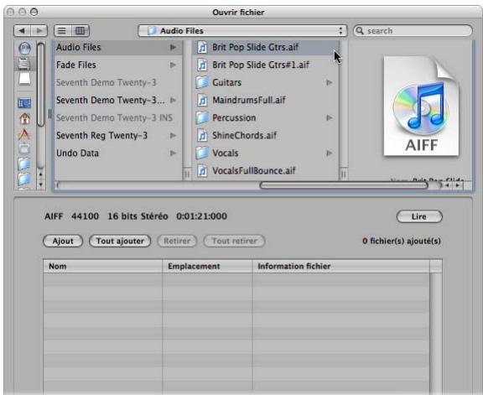Image resolution: width=483 pixels, height=395 pixels.
Task: Open the Audio Files path dropdown
Action: click(x=242, y=31)
